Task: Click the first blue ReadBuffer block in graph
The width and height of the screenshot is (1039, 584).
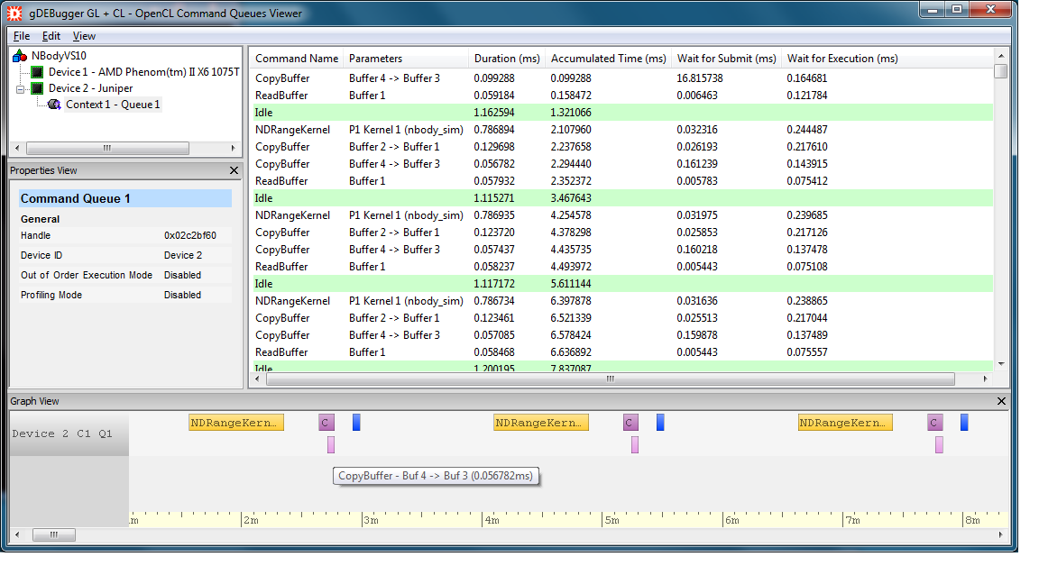Action: tap(356, 422)
